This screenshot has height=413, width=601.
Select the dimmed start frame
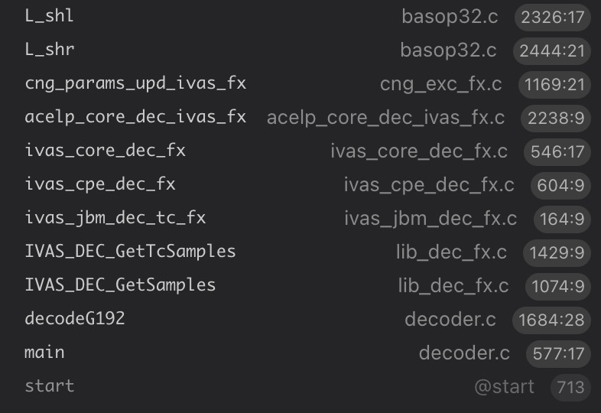pyautogui.click(x=50, y=386)
